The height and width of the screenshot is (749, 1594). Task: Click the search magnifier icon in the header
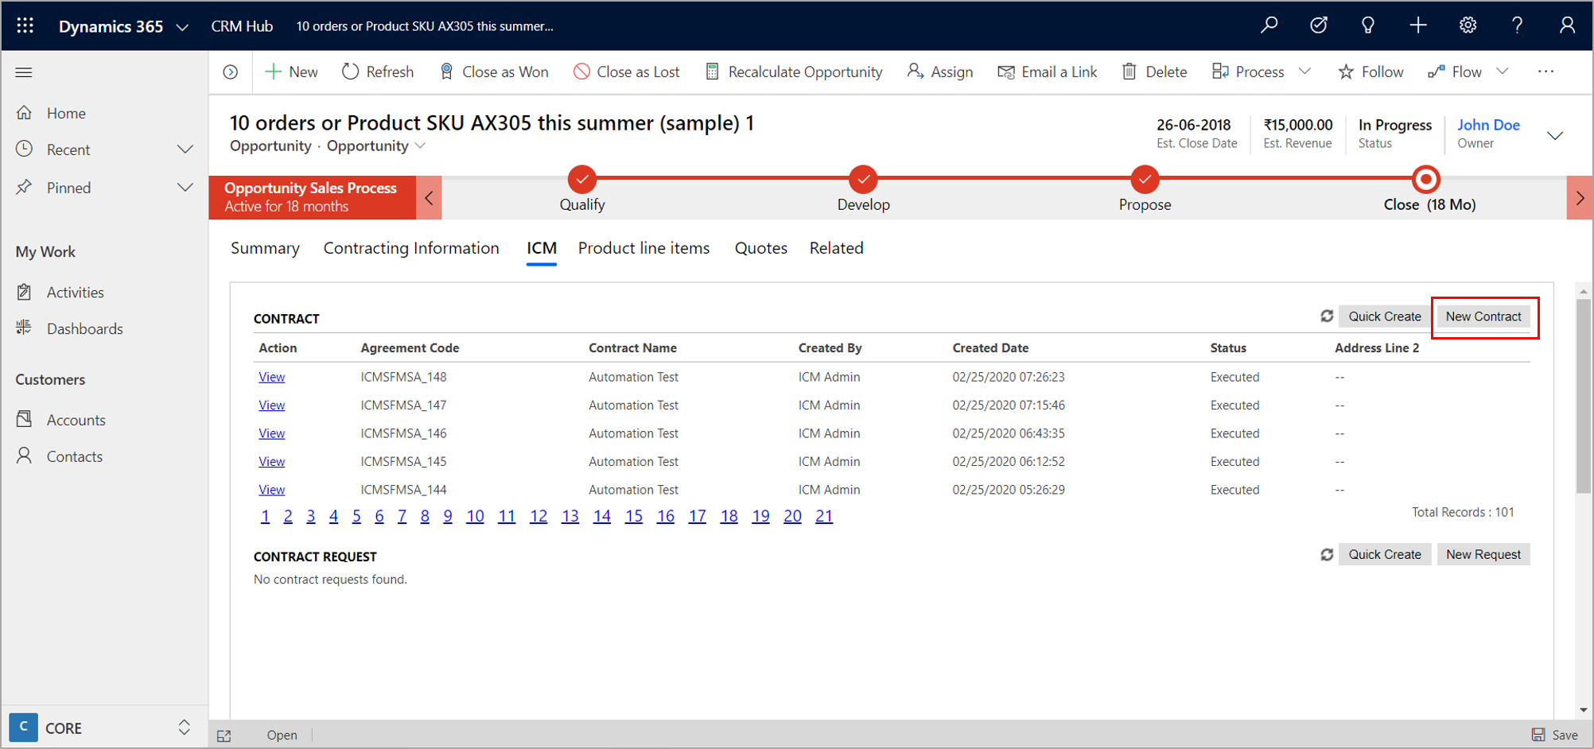1269,25
